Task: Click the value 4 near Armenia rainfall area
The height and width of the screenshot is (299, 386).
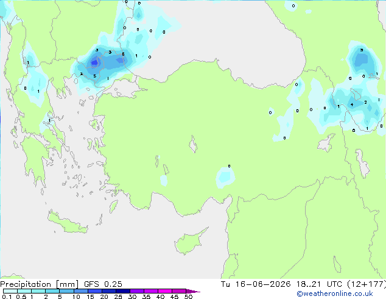Action: (352, 104)
